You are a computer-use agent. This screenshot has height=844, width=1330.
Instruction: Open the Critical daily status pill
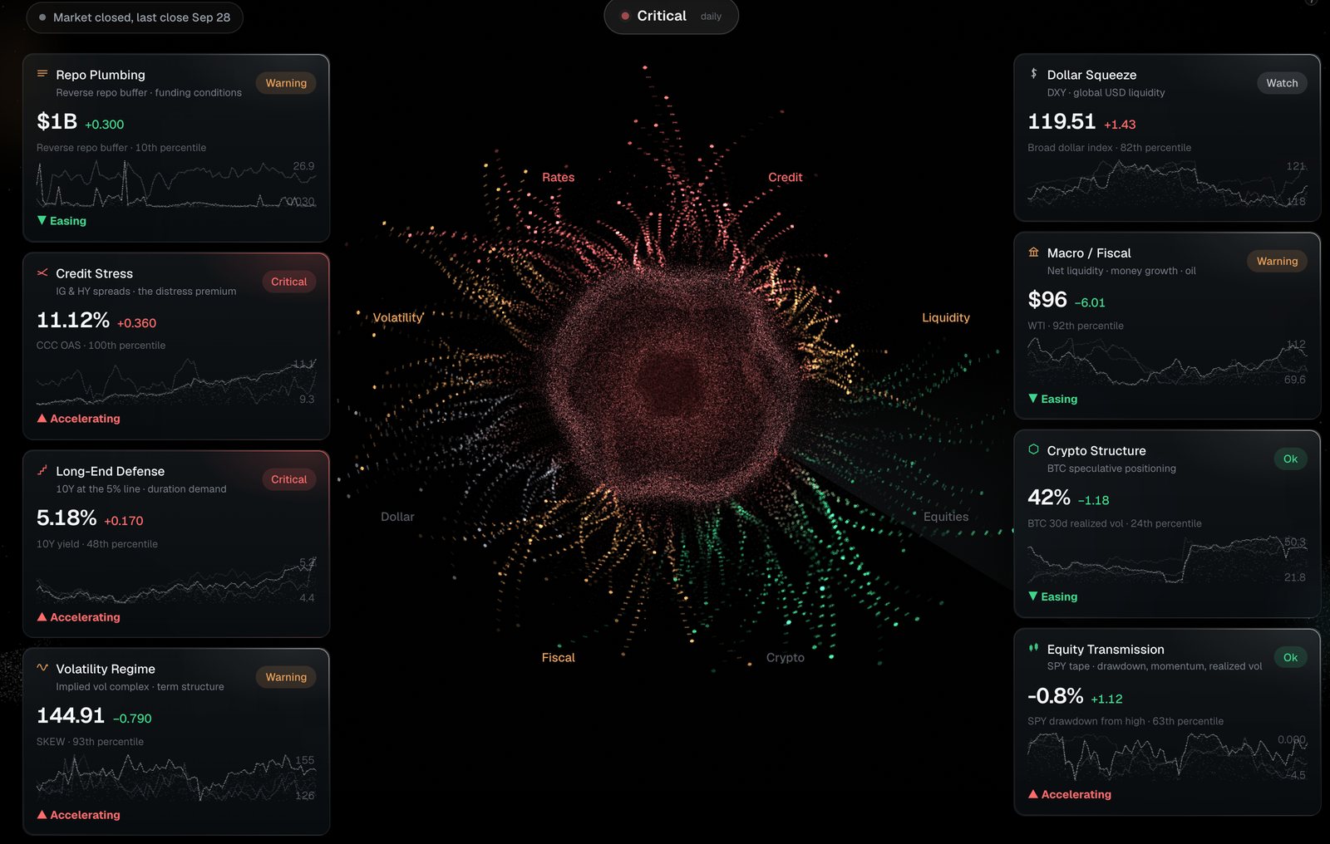[x=671, y=17]
